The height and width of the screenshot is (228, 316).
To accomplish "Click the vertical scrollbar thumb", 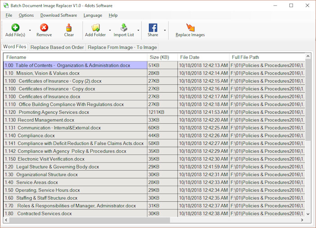I will coord(308,100).
